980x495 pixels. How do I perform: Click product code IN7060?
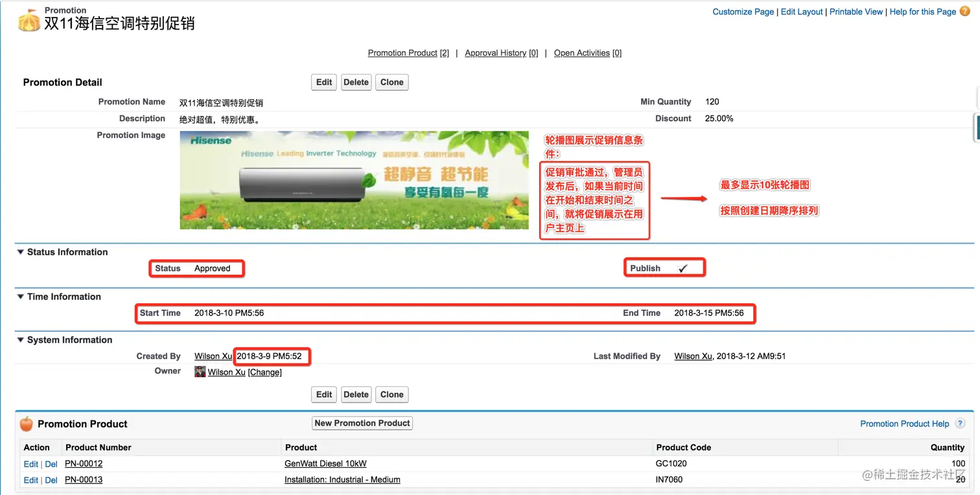point(669,480)
